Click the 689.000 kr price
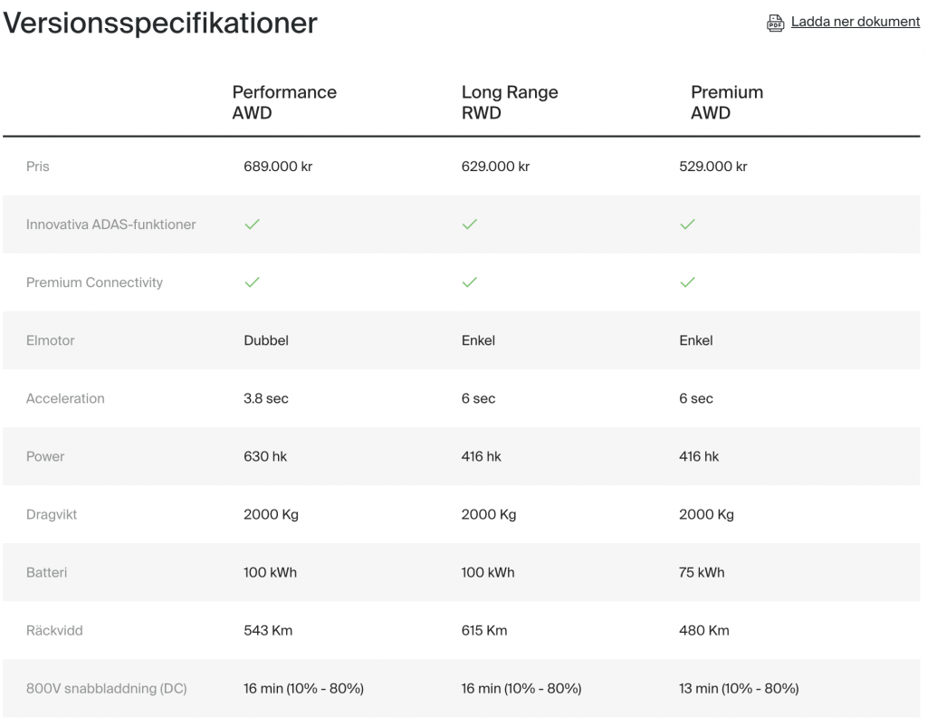Viewport: 927px width, 726px height. (x=278, y=167)
